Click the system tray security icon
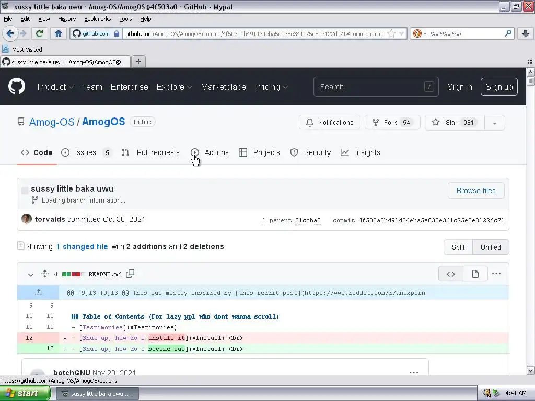This screenshot has height=401, width=535. (x=487, y=393)
